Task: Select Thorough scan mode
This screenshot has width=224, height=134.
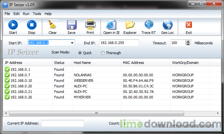Action: coord(103,53)
